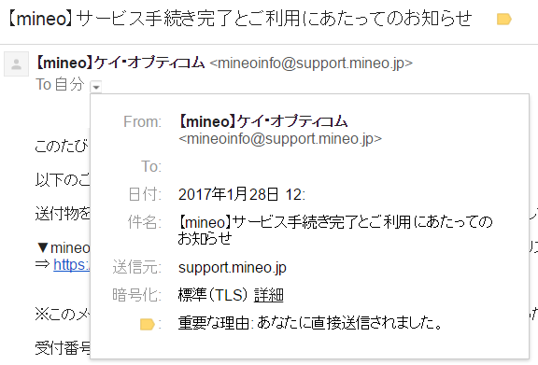538x365 pixels.
Task: Toggle the yellow importance marker beside subject
Action: click(x=504, y=20)
